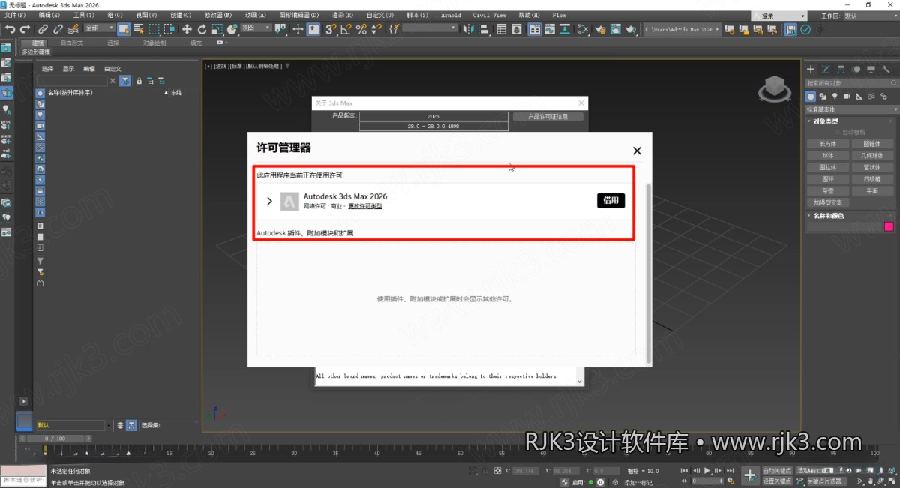The width and height of the screenshot is (900, 488).
Task: Expand the Autodesk 3ds Max 2026 license row
Action: point(269,201)
